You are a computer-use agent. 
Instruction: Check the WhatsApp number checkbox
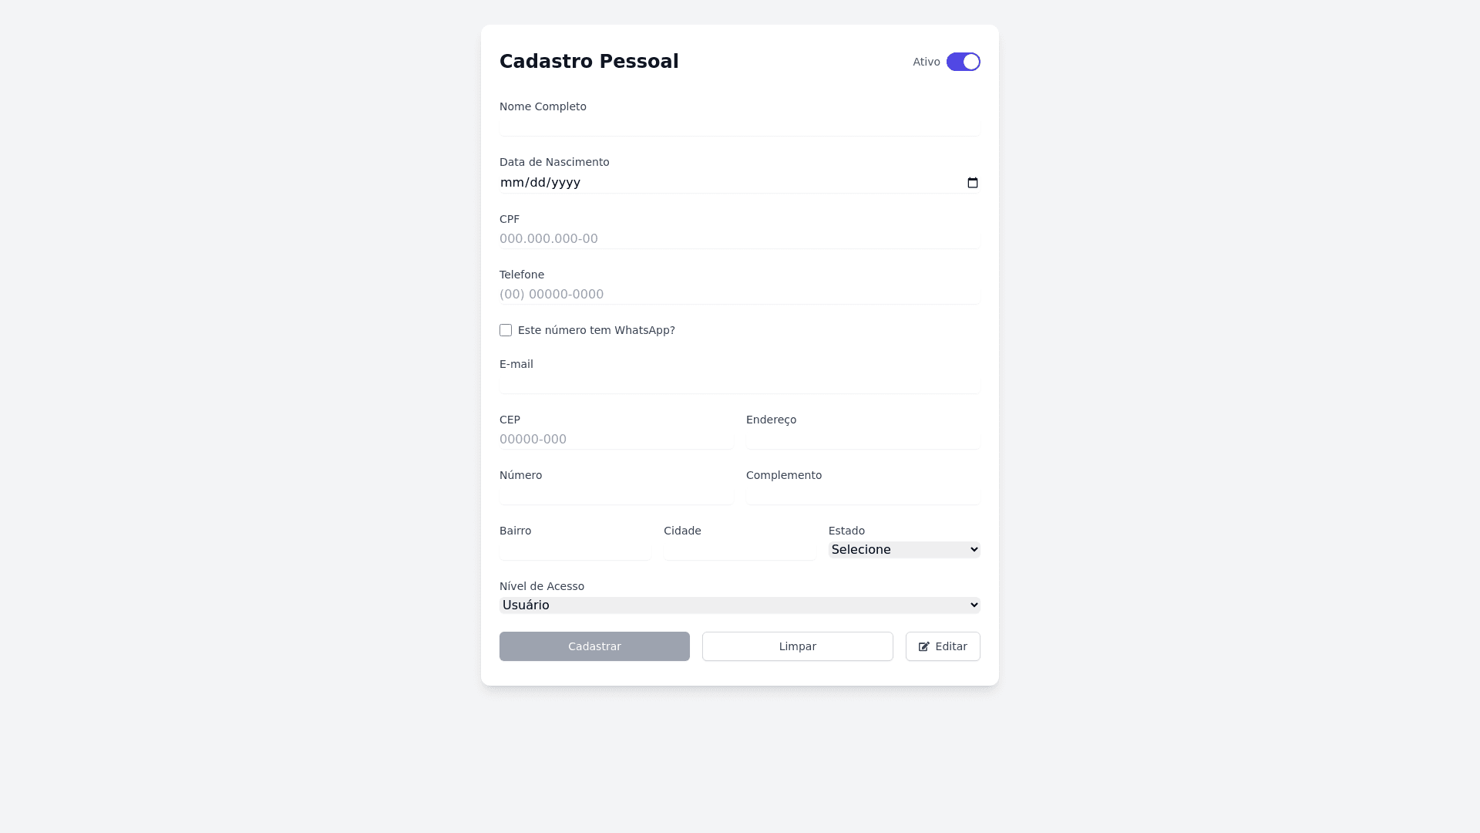pyautogui.click(x=506, y=330)
